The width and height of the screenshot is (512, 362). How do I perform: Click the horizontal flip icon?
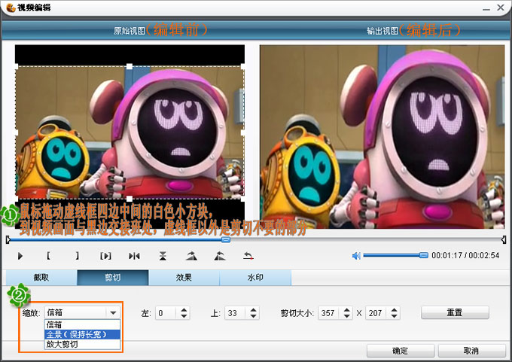134,256
